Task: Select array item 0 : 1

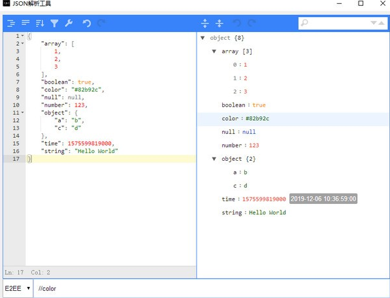Action: pos(293,65)
